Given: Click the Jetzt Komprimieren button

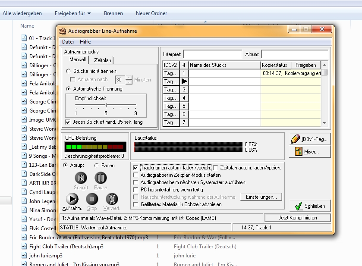Looking at the screenshot, I should click(297, 218).
